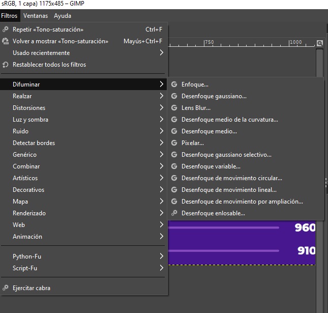Click the G icon next to Pixelar
Viewport: 328px width, 313px height.
coord(174,143)
